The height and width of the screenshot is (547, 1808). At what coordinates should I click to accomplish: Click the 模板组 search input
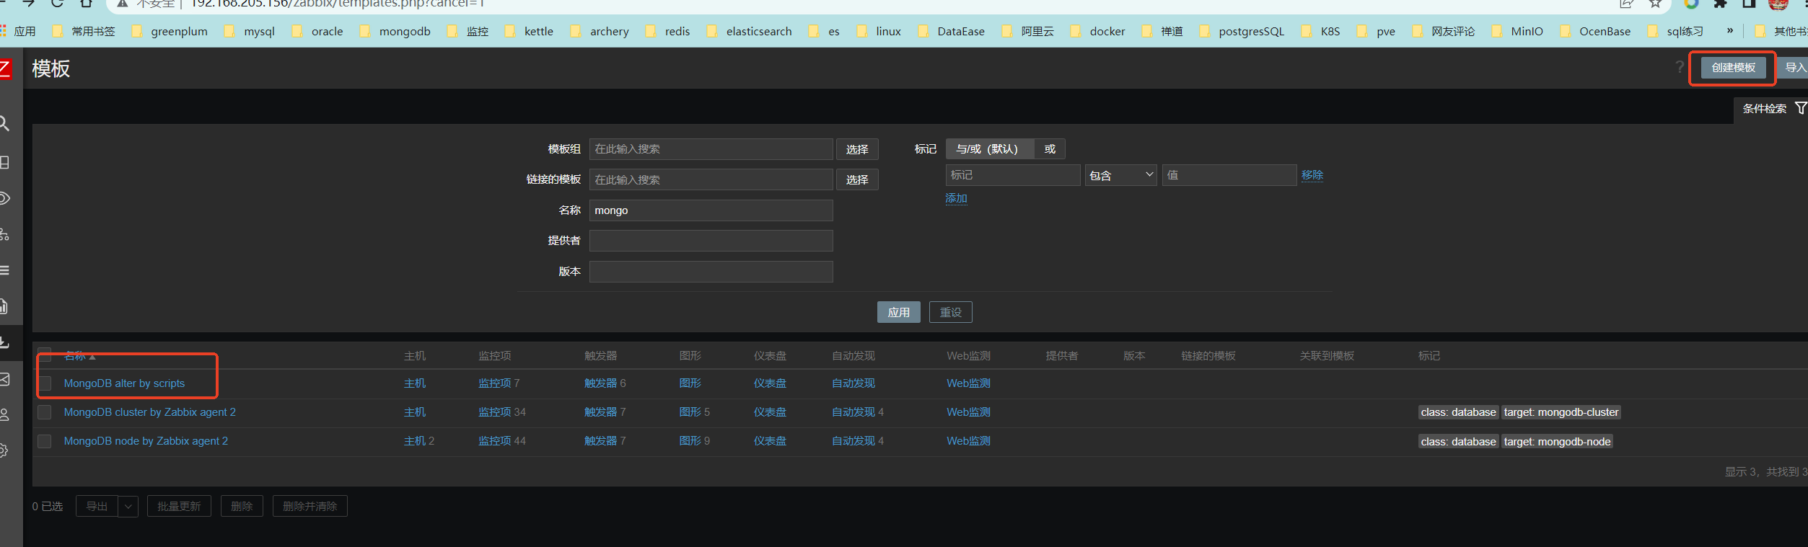[711, 149]
